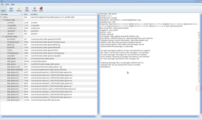This screenshot has height=120, width=202.
Task: Click the Package column header sort arrow
Action: pyautogui.click(x=22, y=14)
